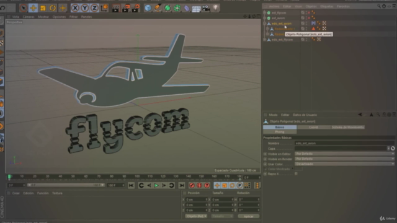397x223 pixels.
Task: Click checkered UVW tag on edo_ext_flycom
Action: click(319, 40)
